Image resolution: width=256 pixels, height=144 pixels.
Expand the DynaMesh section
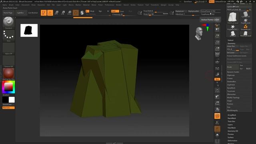point(231,88)
